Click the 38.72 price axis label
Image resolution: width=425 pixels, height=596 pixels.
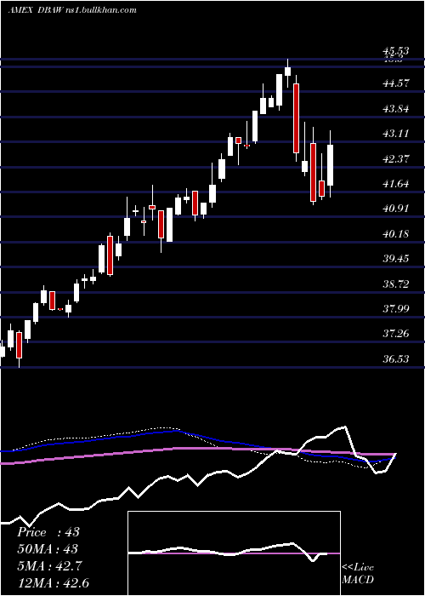397,284
